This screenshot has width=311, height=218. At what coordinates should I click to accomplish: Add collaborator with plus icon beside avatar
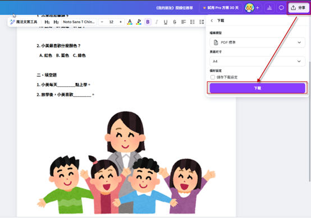[258, 8]
